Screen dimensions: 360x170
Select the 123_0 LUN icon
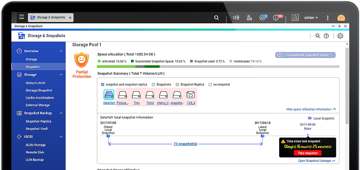(191, 95)
